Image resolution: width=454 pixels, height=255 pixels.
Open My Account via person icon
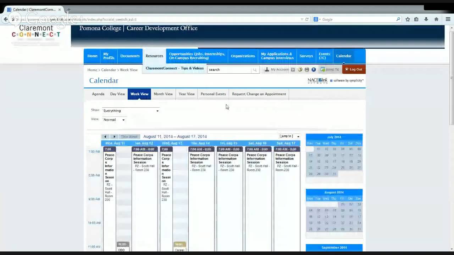[x=267, y=69]
